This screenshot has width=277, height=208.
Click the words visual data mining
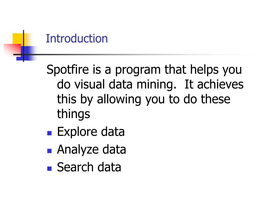[x=125, y=84]
